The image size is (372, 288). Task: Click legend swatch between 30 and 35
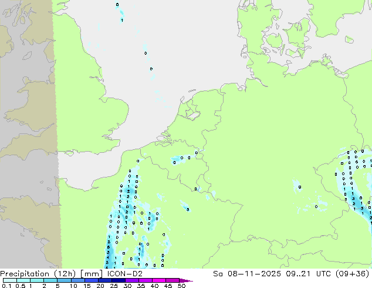pyautogui.click(x=131, y=280)
